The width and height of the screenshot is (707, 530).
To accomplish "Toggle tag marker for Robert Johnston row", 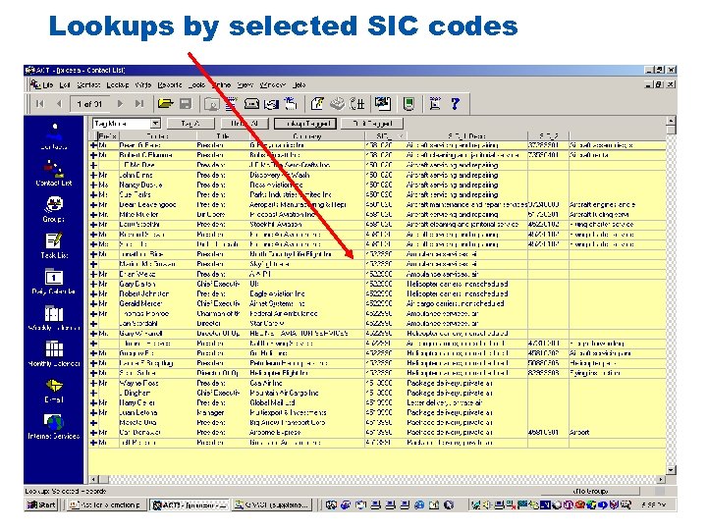I will 93,293.
